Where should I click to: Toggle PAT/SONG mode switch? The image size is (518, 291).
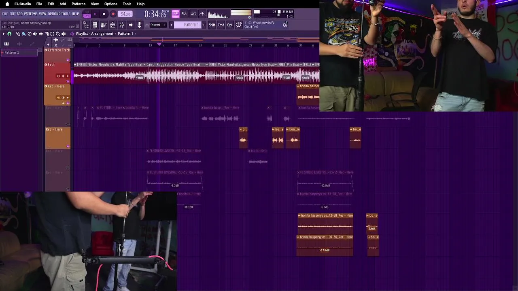87,14
